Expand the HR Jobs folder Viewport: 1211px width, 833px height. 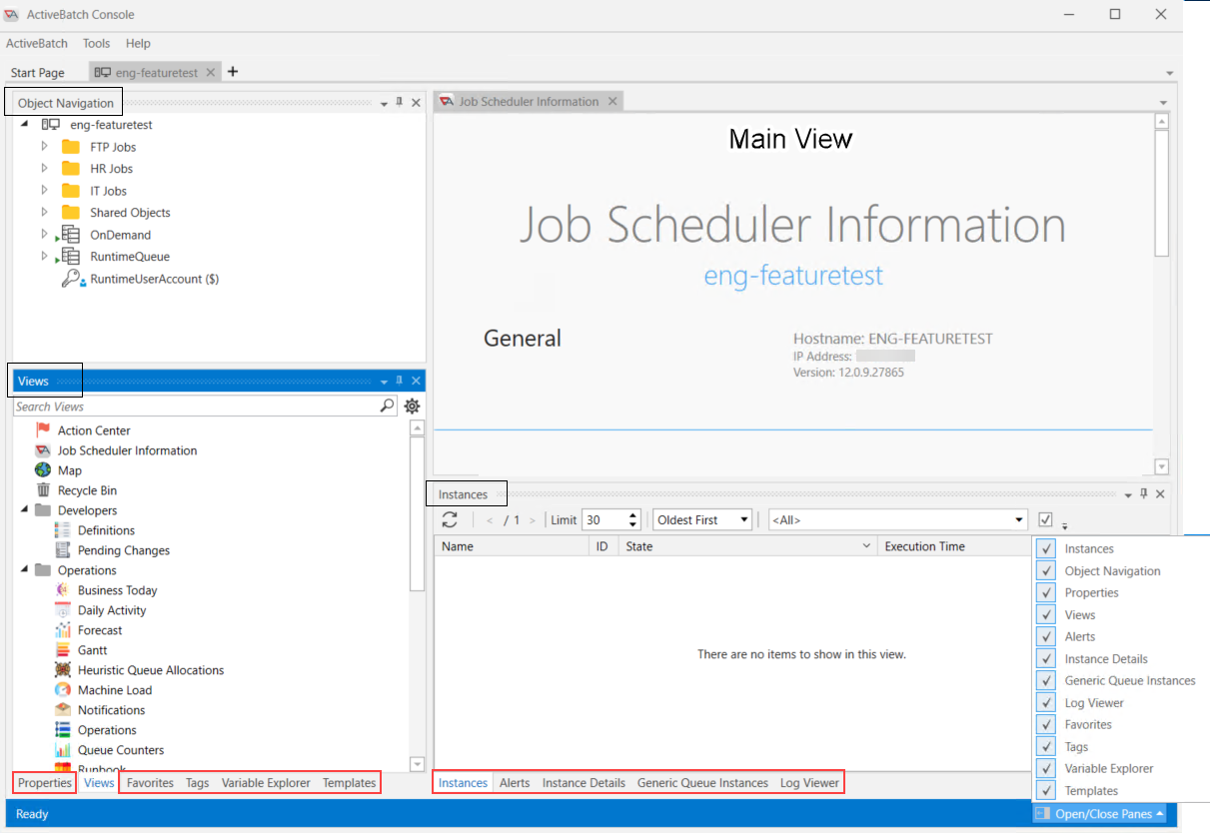pos(44,169)
